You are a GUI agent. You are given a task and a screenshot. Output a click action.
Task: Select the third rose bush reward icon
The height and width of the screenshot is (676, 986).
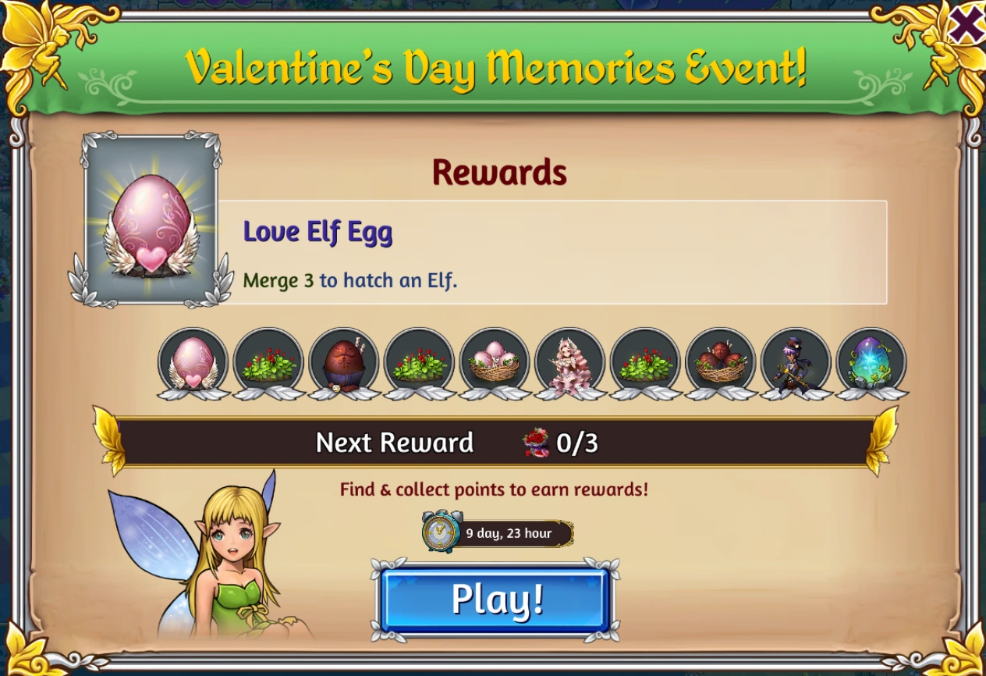(646, 363)
